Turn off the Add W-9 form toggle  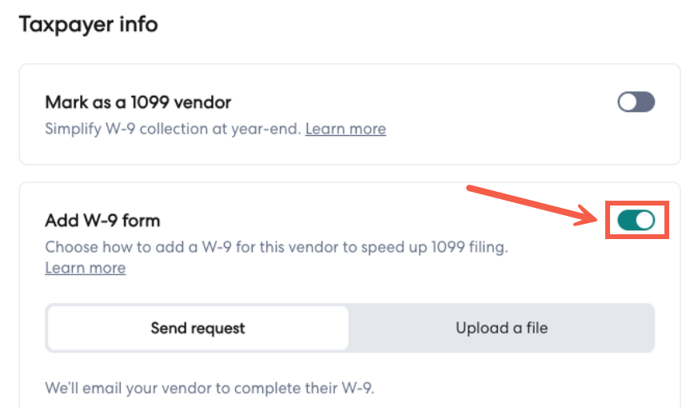click(x=636, y=220)
